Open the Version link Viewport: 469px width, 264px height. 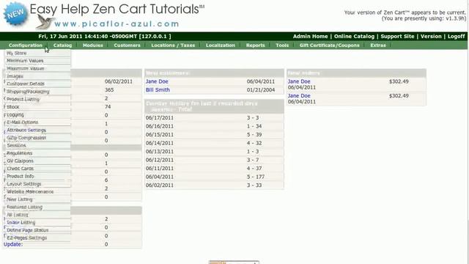pyautogui.click(x=431, y=36)
